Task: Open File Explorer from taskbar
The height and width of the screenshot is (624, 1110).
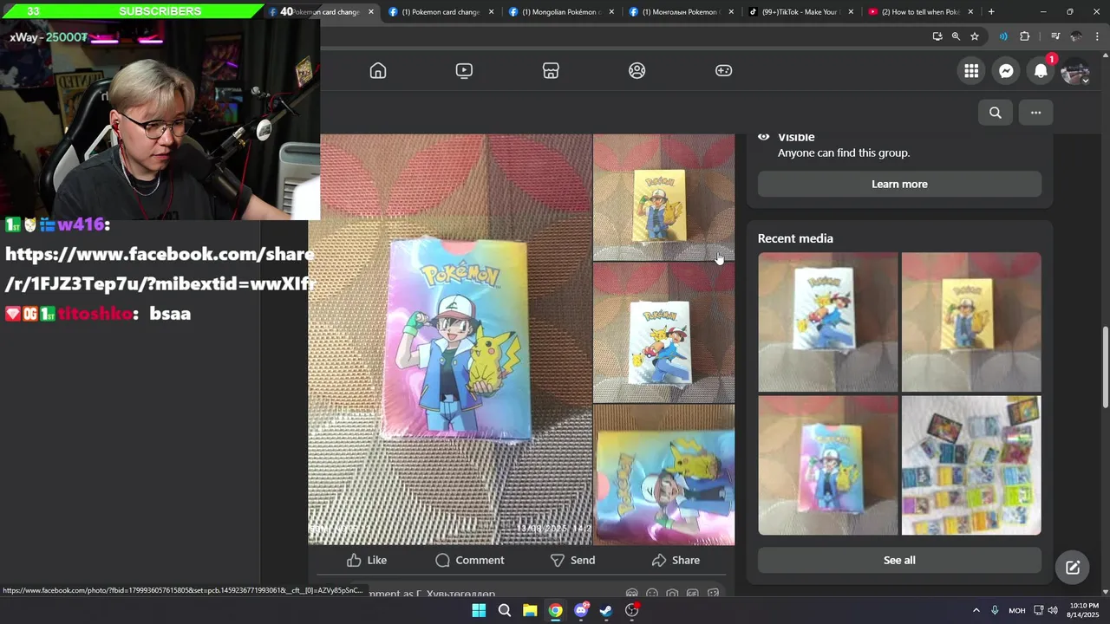Action: click(x=530, y=610)
